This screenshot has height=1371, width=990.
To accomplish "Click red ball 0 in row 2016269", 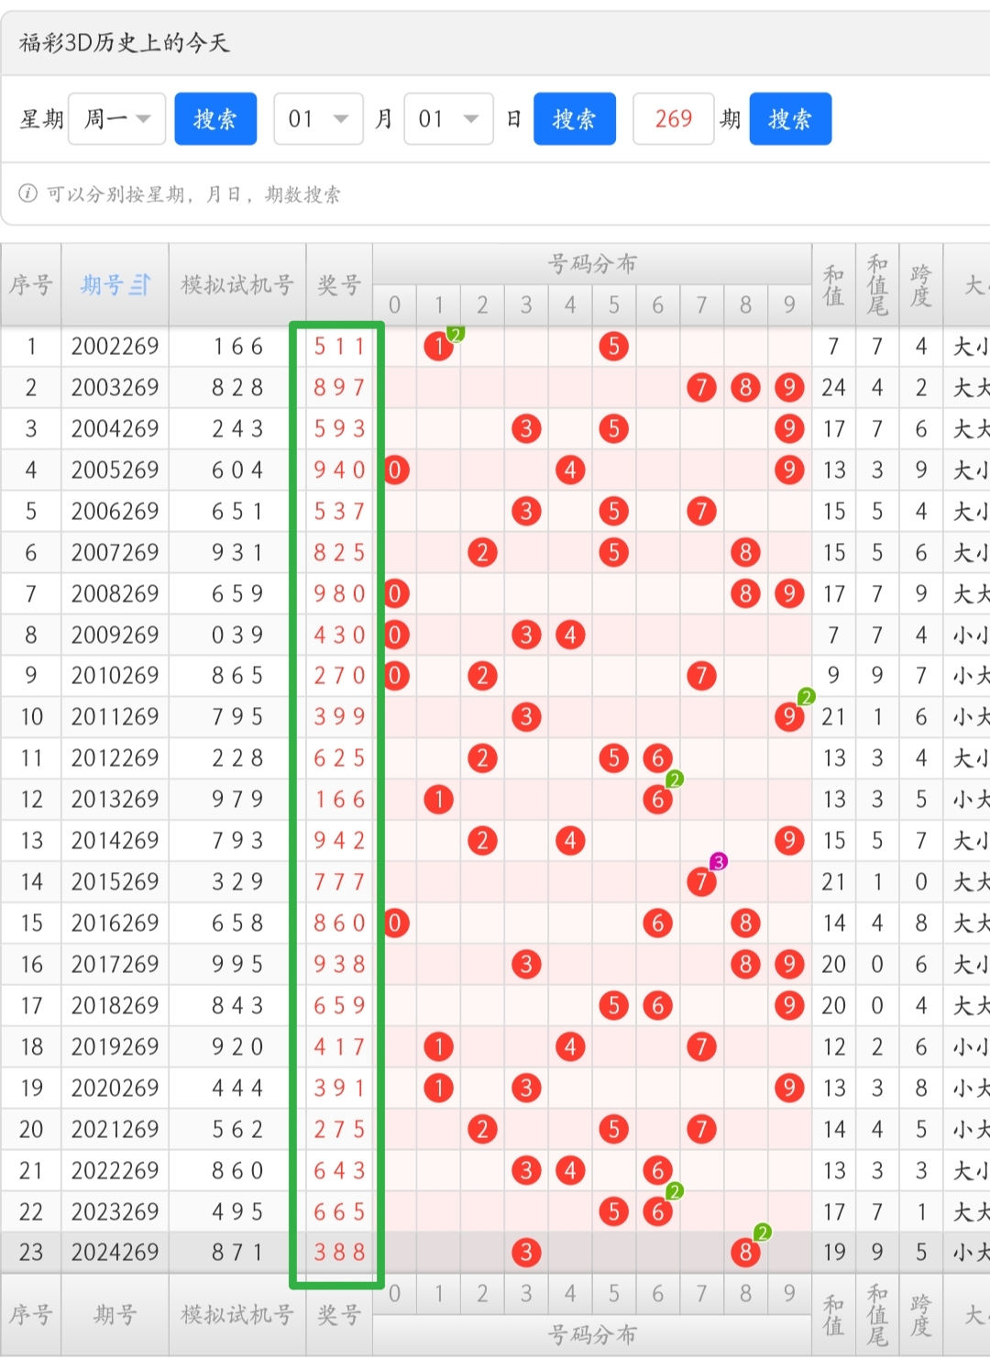I will (395, 923).
